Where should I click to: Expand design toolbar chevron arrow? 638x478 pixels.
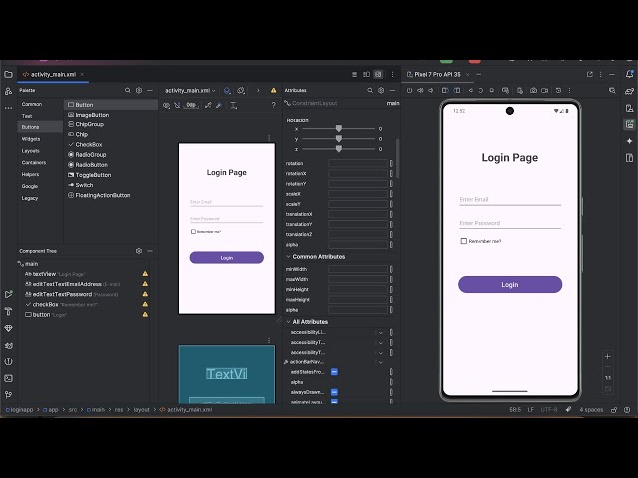point(258,90)
